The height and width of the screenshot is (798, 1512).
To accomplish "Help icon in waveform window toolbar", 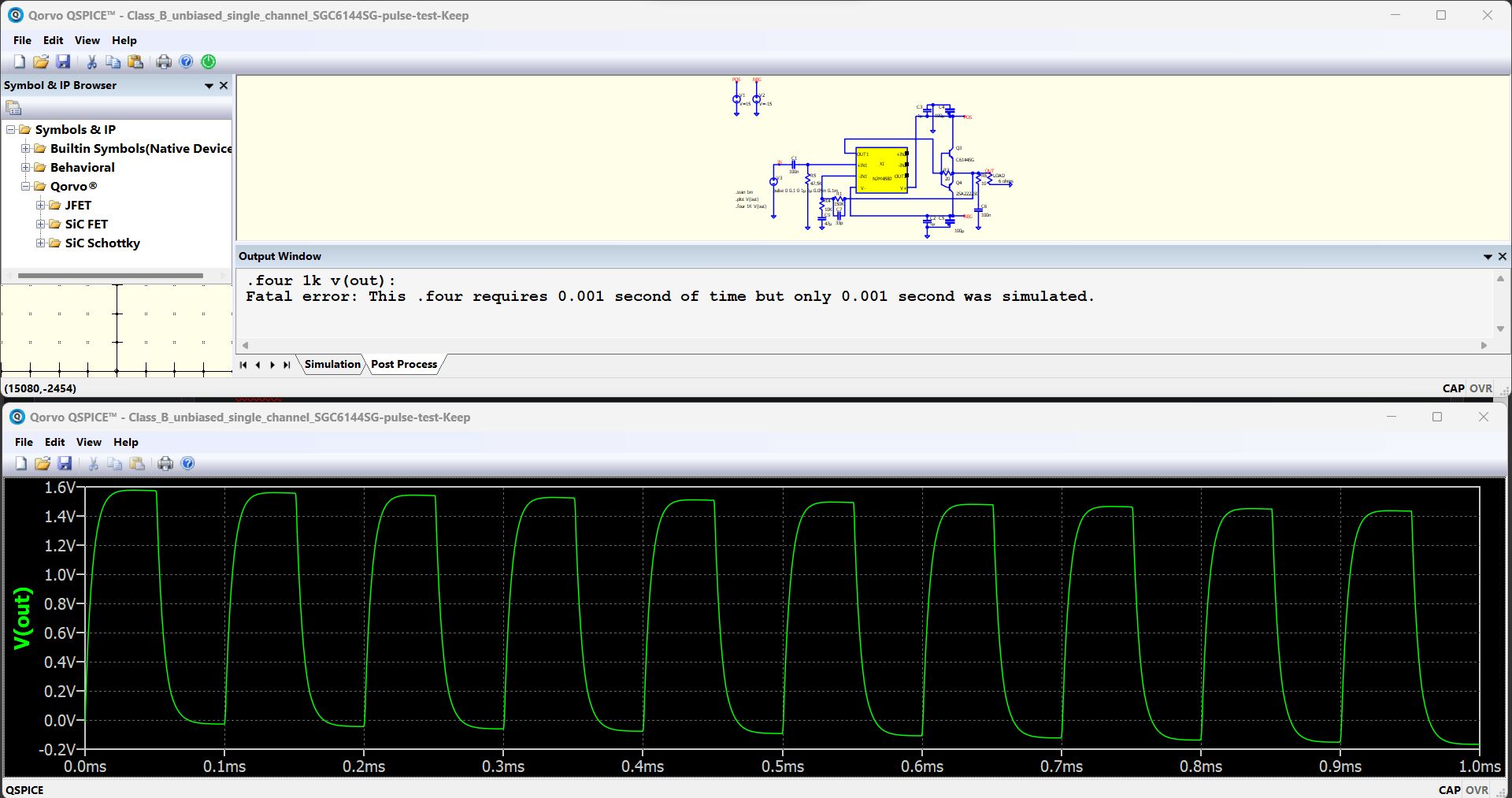I will [x=188, y=463].
